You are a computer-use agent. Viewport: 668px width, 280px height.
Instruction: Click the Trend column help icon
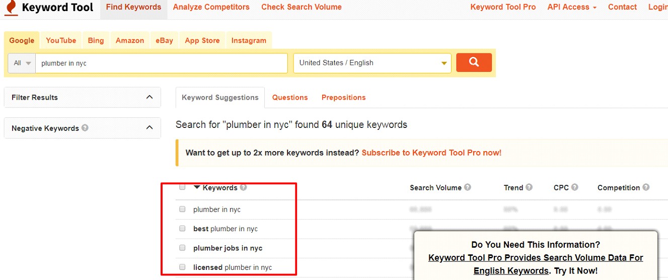tap(529, 187)
